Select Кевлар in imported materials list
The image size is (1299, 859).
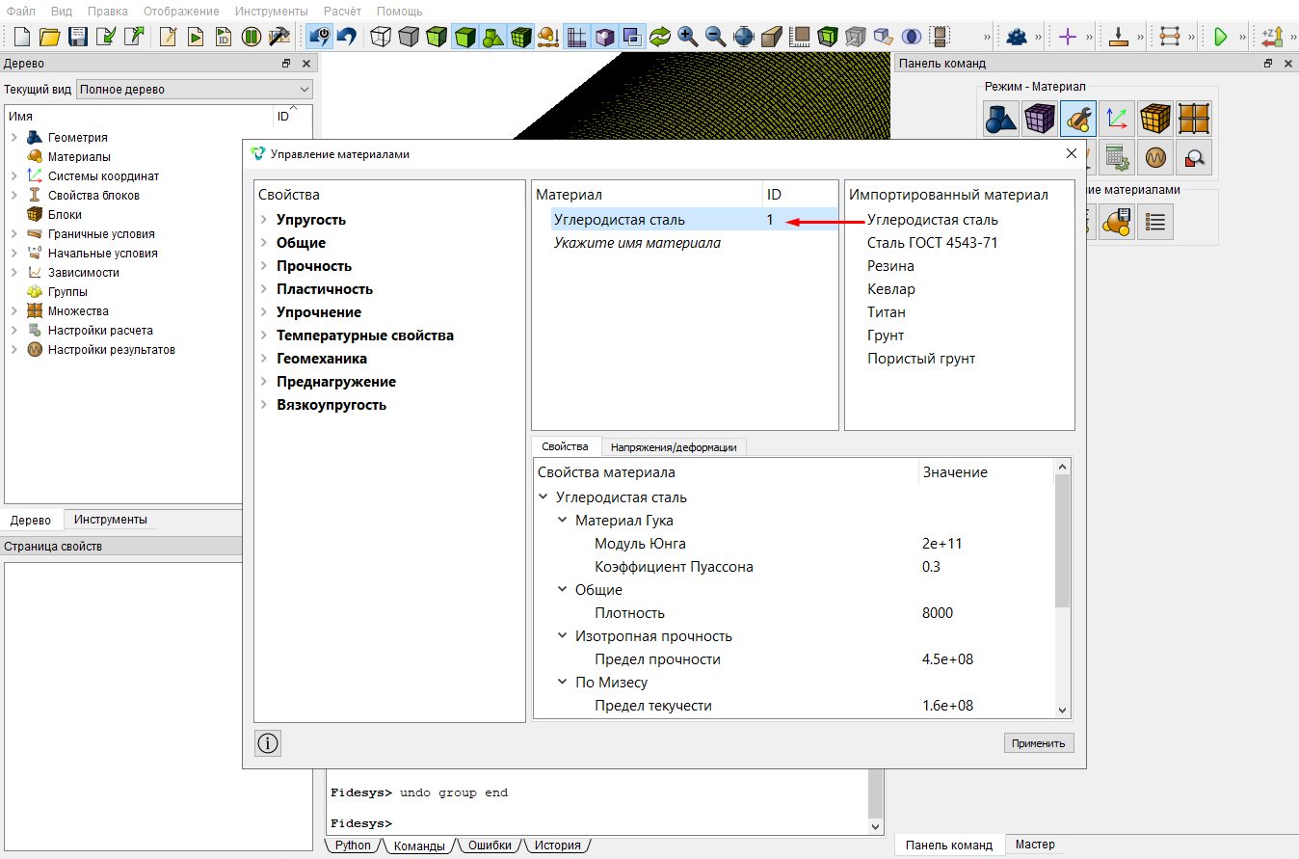pos(890,289)
